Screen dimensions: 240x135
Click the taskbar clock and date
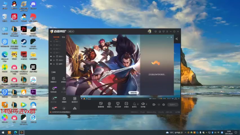coord(229,132)
